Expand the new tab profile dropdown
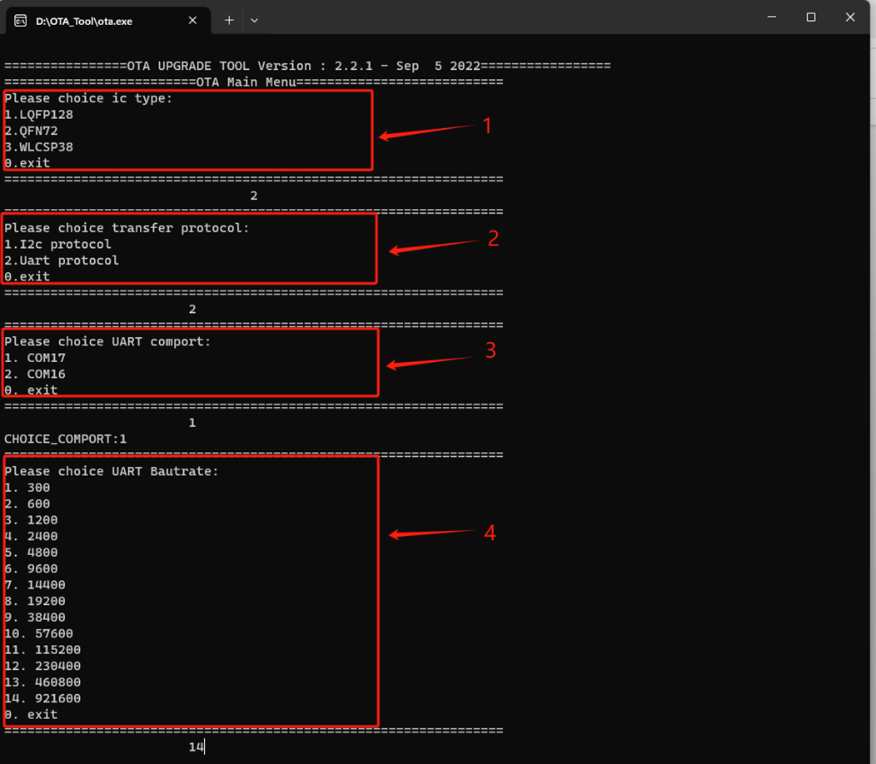Screen dimensions: 876x764 point(254,21)
